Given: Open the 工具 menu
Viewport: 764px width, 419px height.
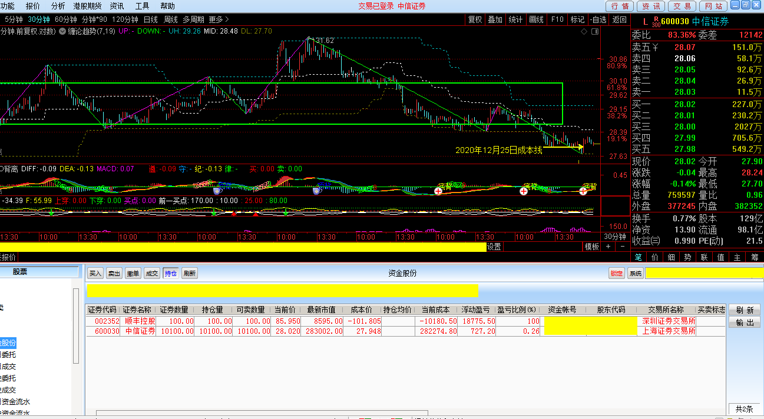Looking at the screenshot, I should click(142, 6).
